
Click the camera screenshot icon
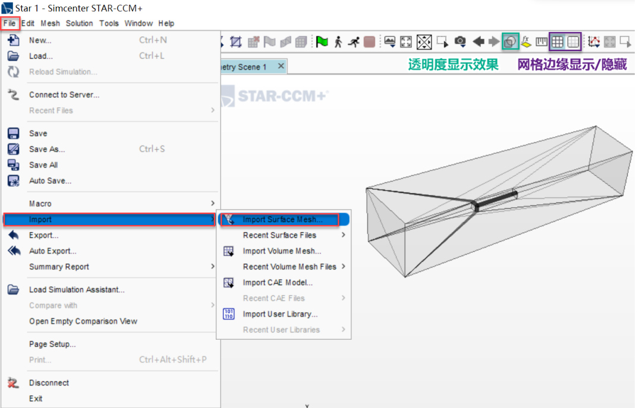tap(460, 41)
